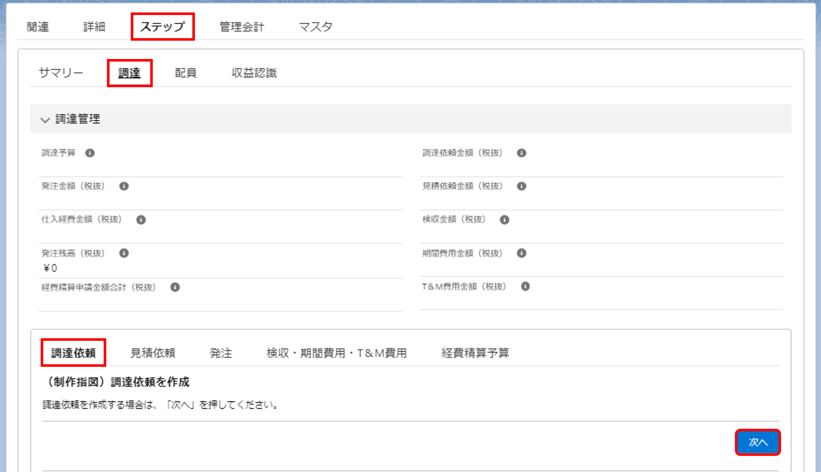Click the （制作指図）調達依頼を作成 heading

click(x=117, y=382)
